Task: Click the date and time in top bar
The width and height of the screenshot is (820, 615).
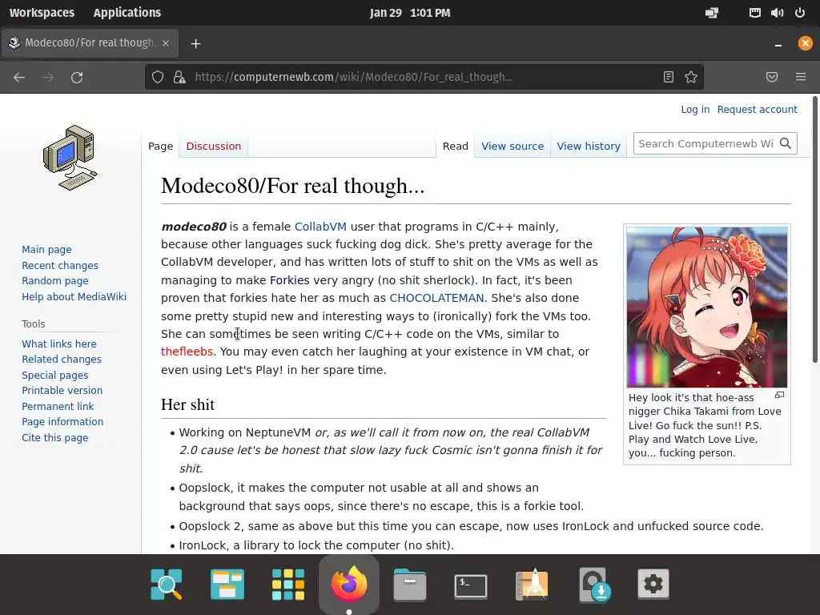Action: click(410, 13)
